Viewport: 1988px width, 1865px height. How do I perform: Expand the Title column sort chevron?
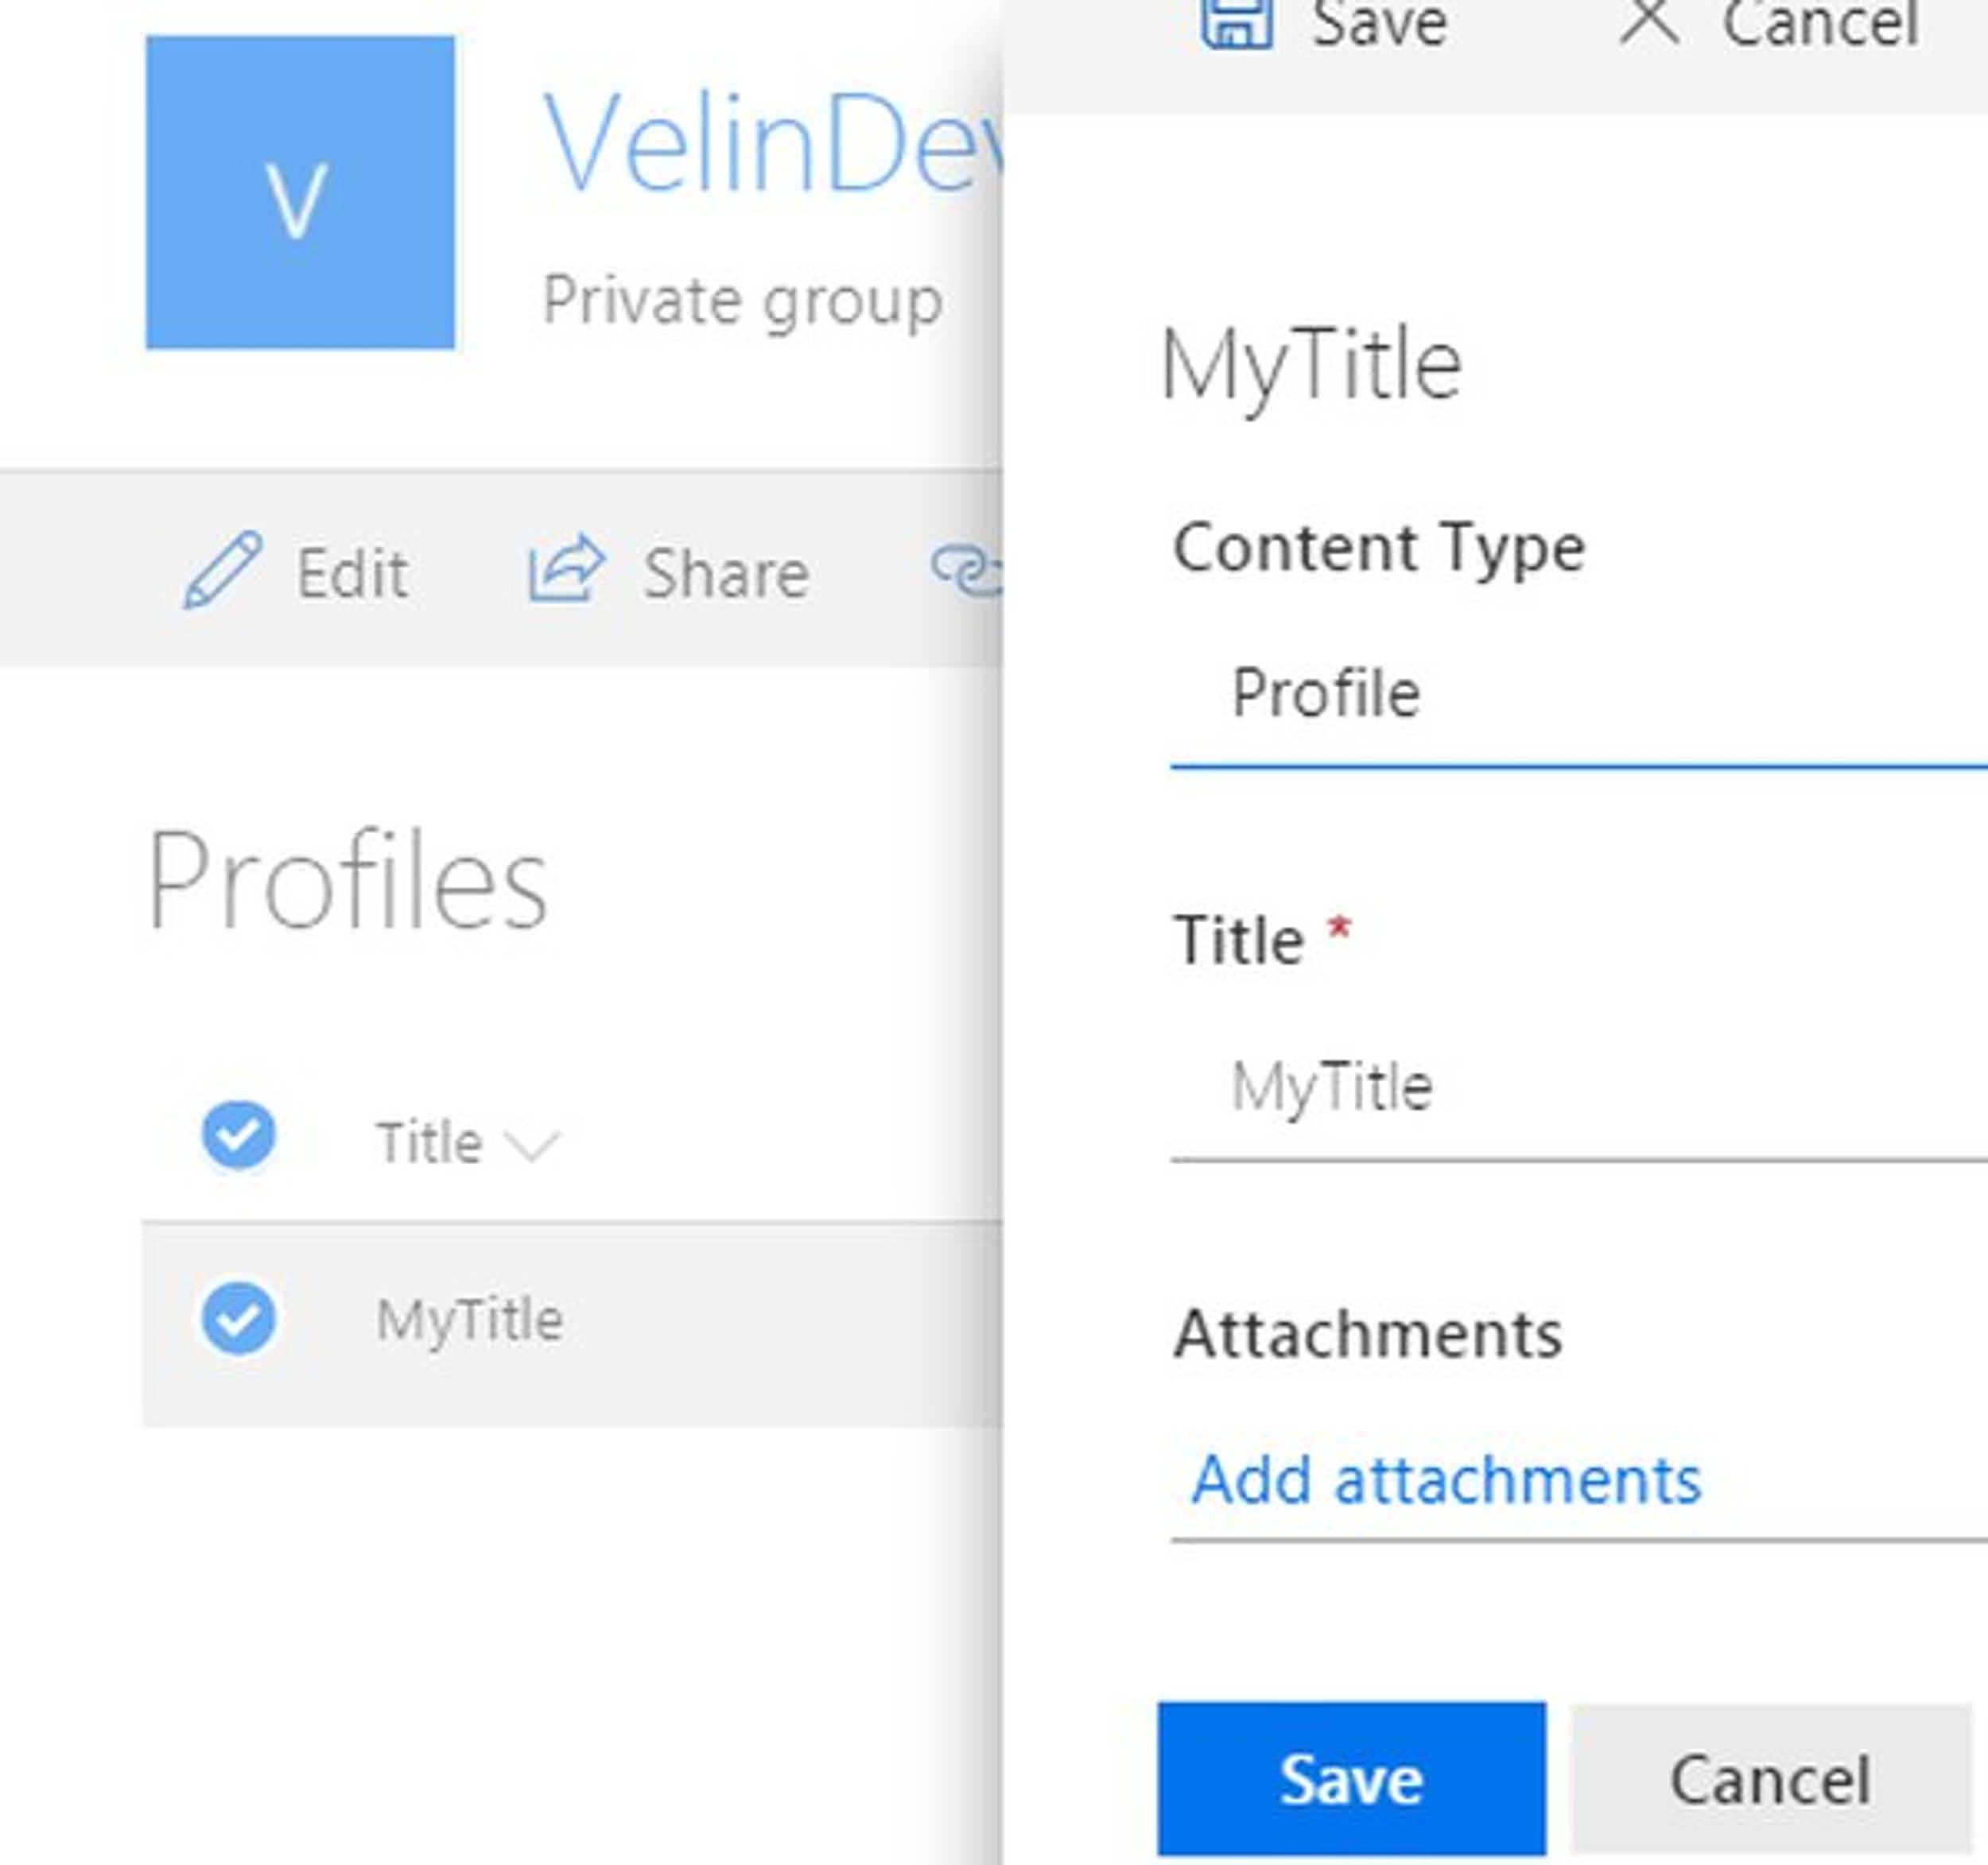tap(532, 1143)
